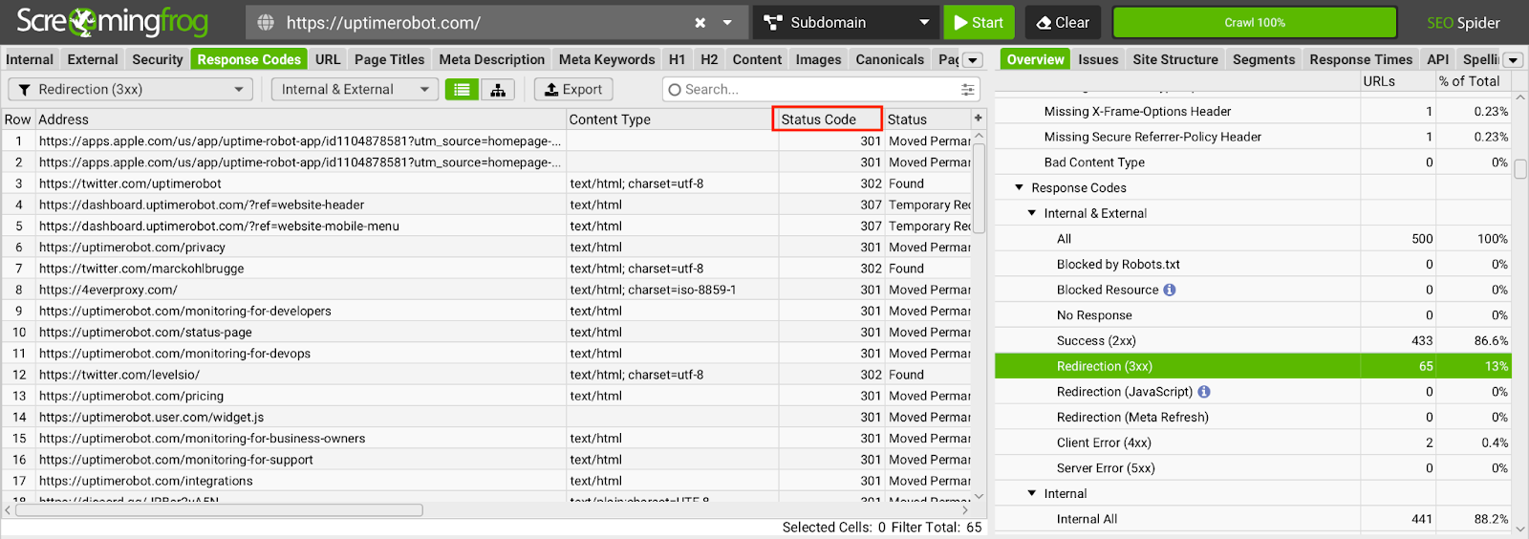Open the Site Structure tab
The image size is (1529, 539).
(1175, 59)
